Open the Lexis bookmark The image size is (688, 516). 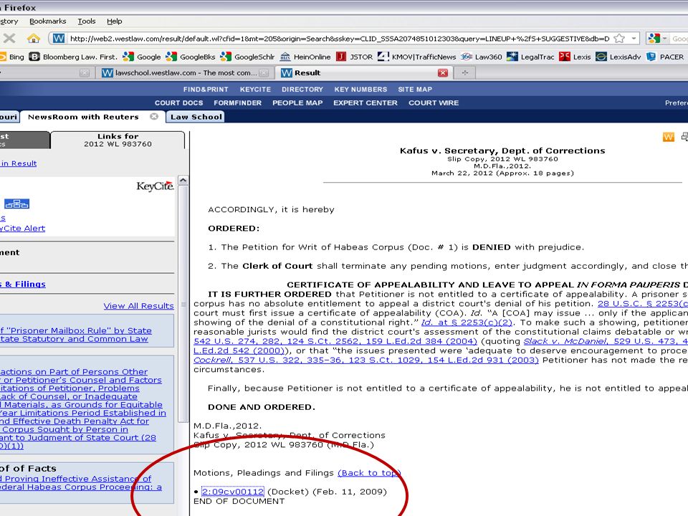[575, 57]
